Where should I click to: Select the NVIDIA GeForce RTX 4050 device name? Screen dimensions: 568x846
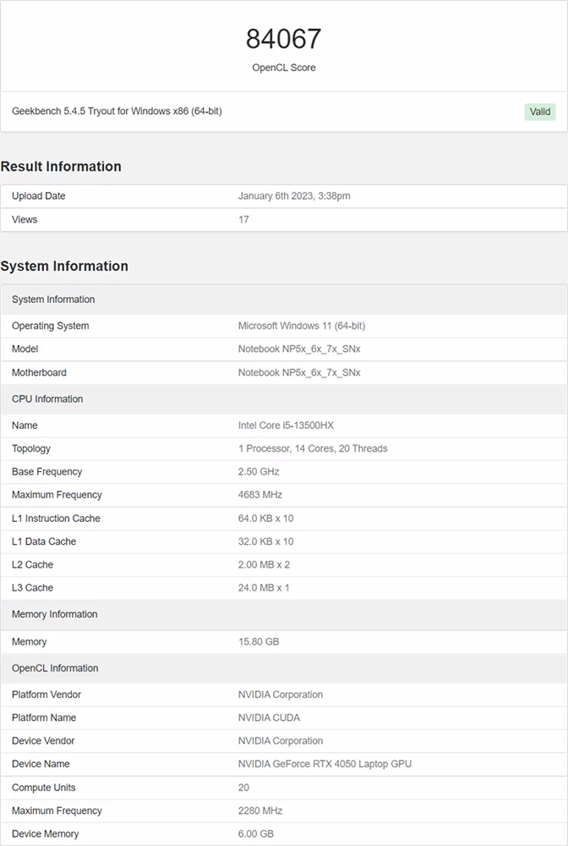click(x=325, y=764)
